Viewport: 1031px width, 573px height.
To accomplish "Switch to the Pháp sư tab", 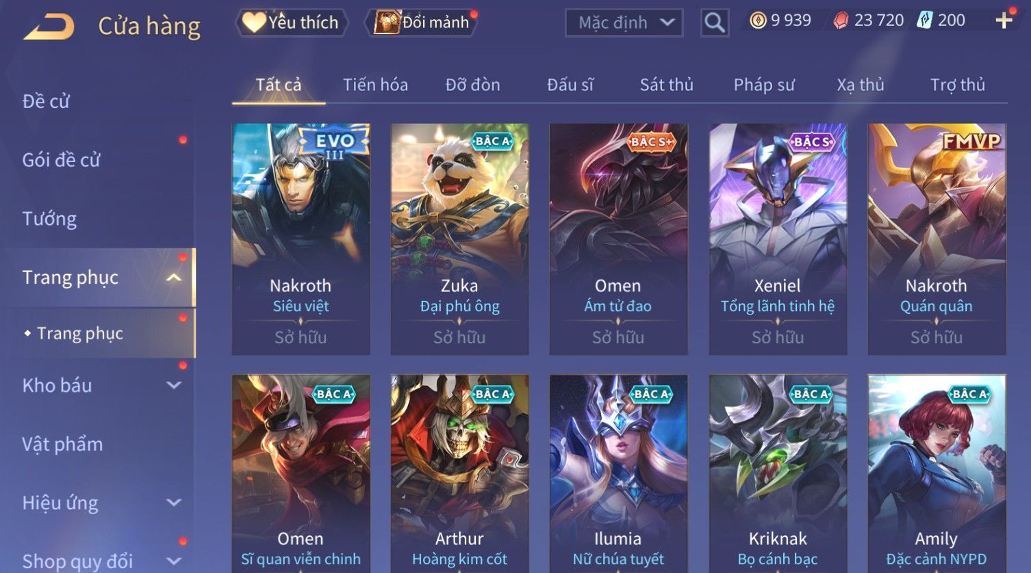I will [764, 85].
